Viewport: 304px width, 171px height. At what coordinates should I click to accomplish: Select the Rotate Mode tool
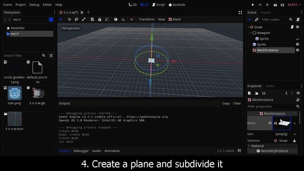[x=76, y=19]
